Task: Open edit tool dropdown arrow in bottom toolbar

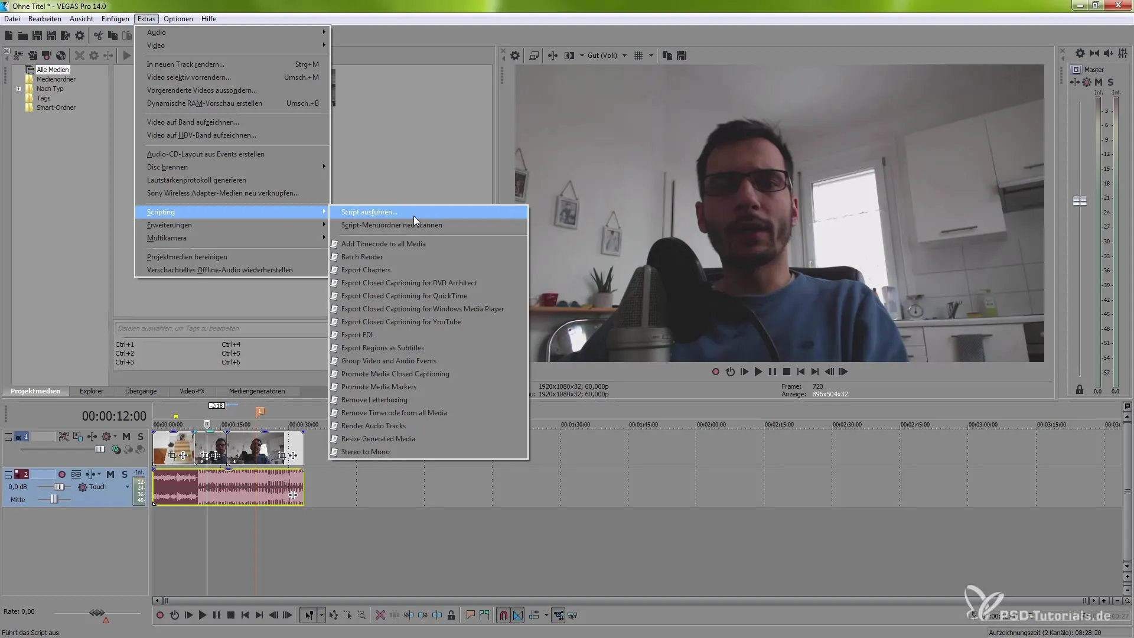Action: pyautogui.click(x=321, y=616)
